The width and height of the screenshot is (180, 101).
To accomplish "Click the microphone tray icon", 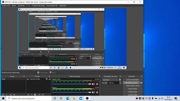I will point(152,98).
